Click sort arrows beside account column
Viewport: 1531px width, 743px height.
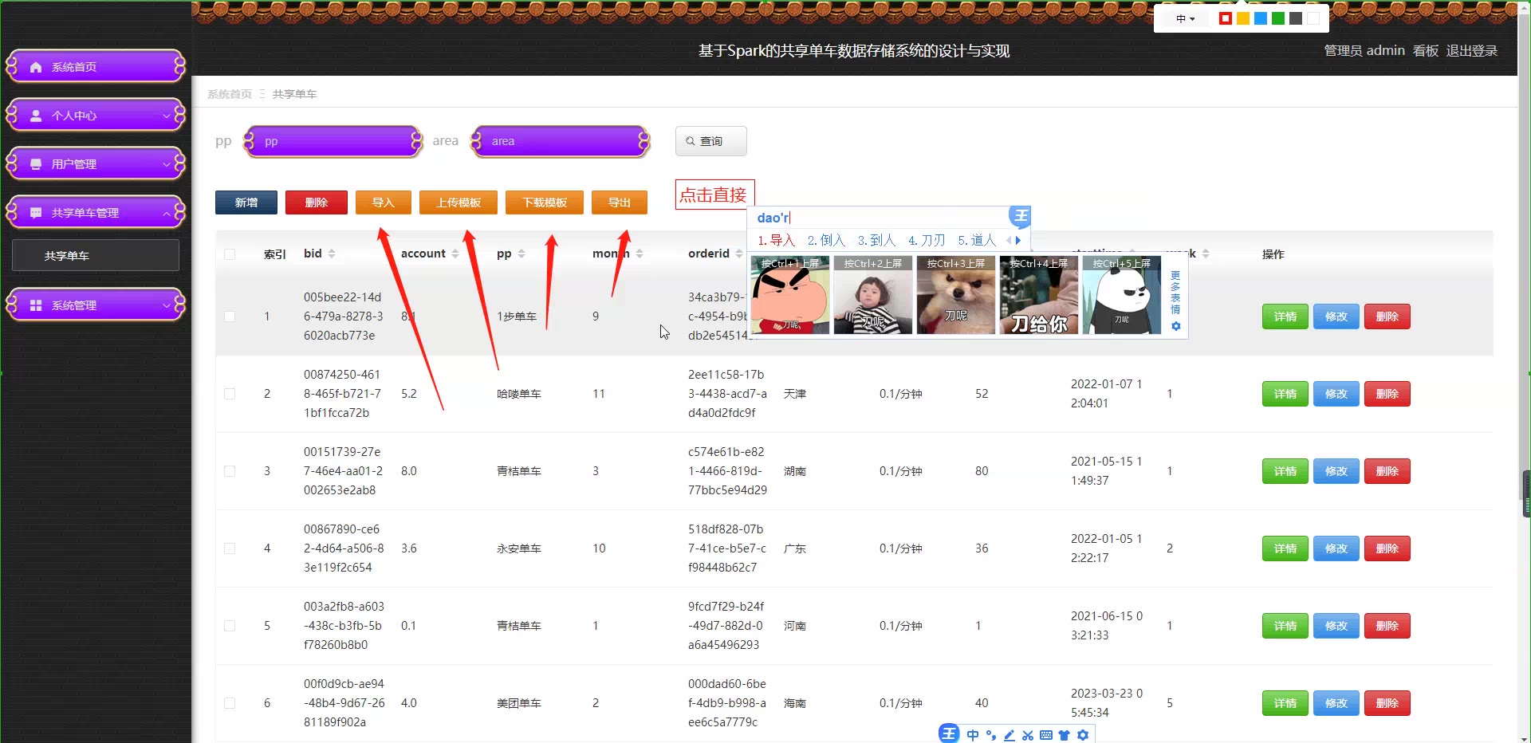coord(455,254)
